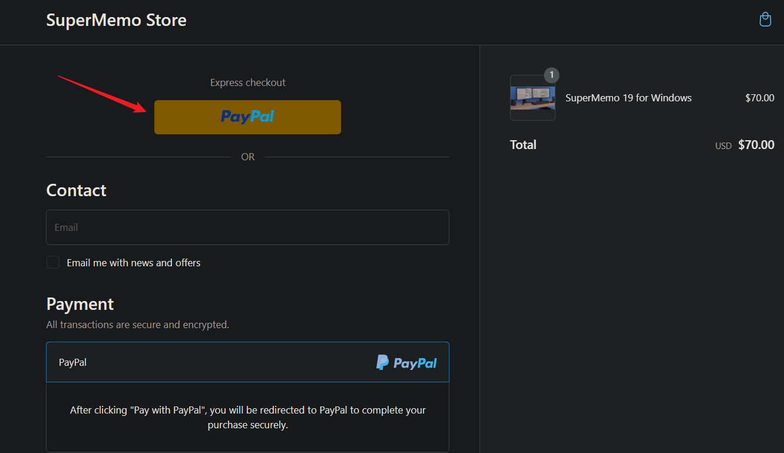The image size is (784, 453).
Task: Click the "All transactions are secure" note
Action: coord(137,325)
